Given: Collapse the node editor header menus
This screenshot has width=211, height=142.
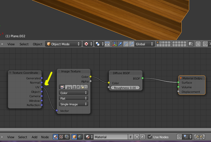Looking at the screenshot, I should point(2,137).
